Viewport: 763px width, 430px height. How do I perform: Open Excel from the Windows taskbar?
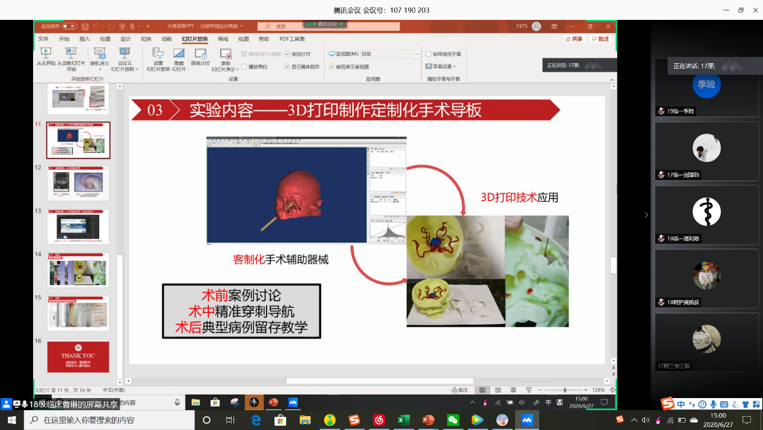tap(403, 420)
